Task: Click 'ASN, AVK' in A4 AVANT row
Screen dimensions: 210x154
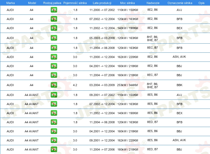Action: (179, 140)
